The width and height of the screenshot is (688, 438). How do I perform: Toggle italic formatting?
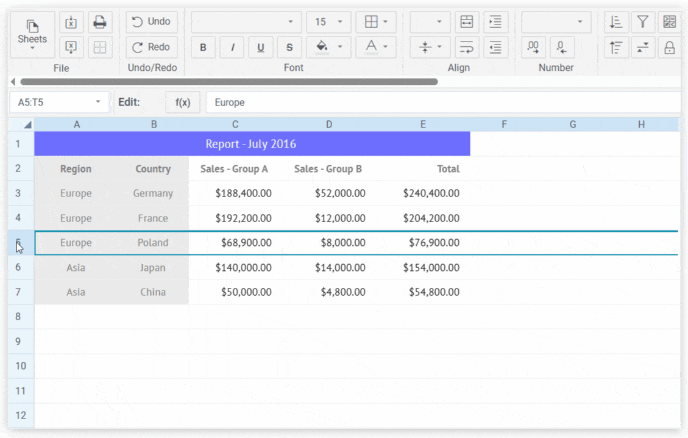coord(232,48)
